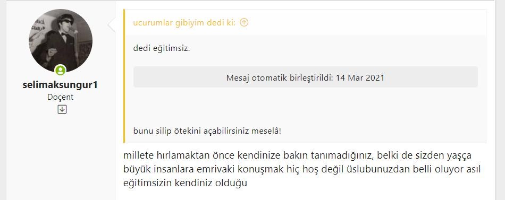Open the 'ucurumlar gibiyim dedi ki:' quote link
The height and width of the screenshot is (200, 505).
(x=184, y=22)
